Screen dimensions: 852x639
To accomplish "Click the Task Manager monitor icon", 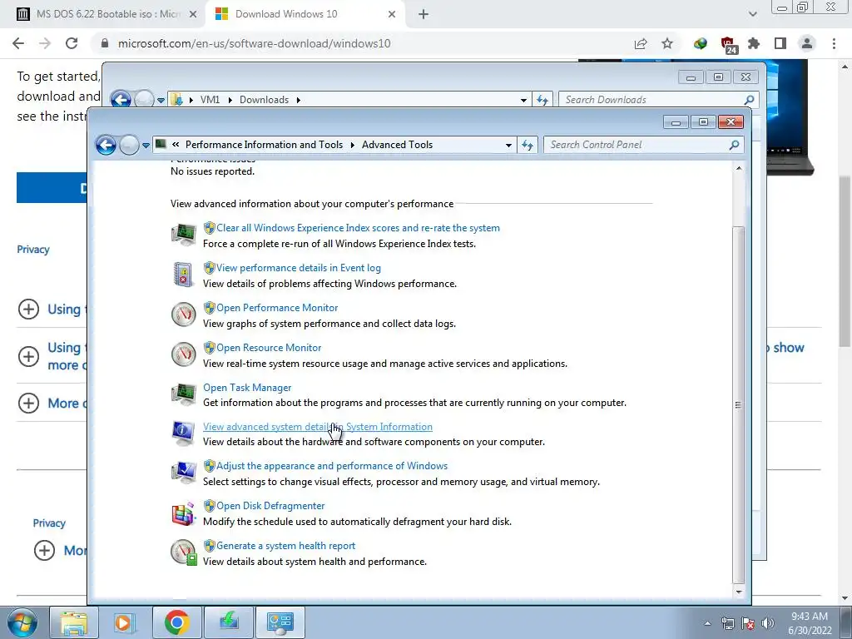I will coord(184,394).
